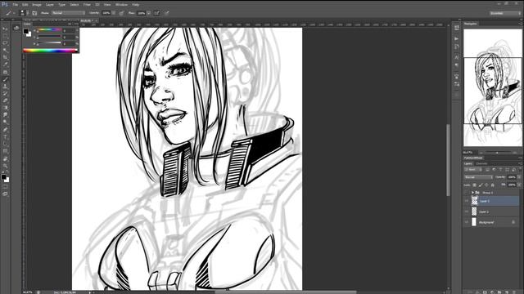Toggle pressure for opacity in options bar
The width and height of the screenshot is (524, 294).
click(x=122, y=13)
